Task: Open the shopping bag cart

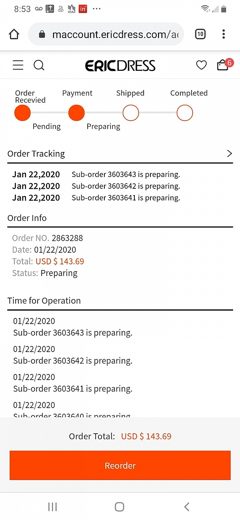Action: pos(222,65)
